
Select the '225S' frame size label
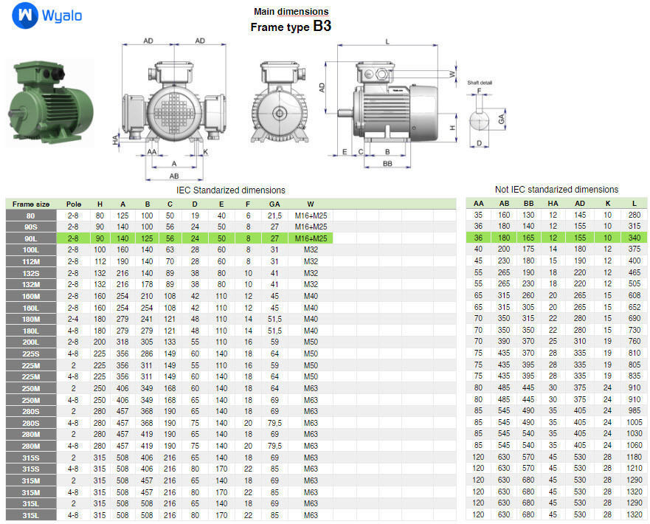tap(31, 354)
